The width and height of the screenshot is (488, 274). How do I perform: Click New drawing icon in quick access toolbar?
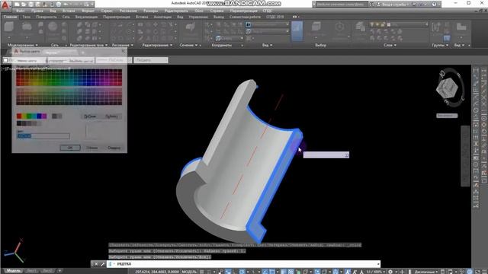click(x=17, y=5)
